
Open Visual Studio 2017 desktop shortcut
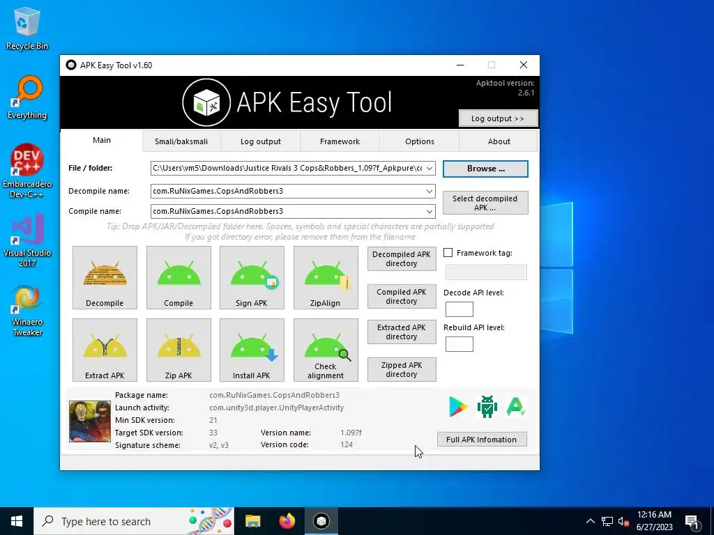pyautogui.click(x=27, y=240)
